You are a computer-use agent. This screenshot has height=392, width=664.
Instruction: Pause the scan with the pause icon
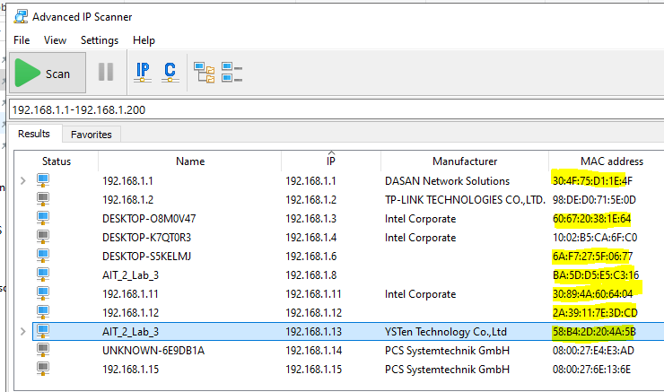(106, 72)
